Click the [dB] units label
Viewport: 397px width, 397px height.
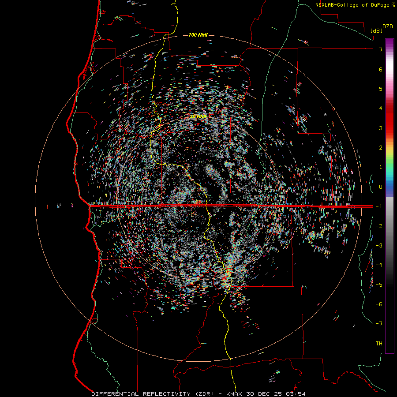(x=377, y=30)
